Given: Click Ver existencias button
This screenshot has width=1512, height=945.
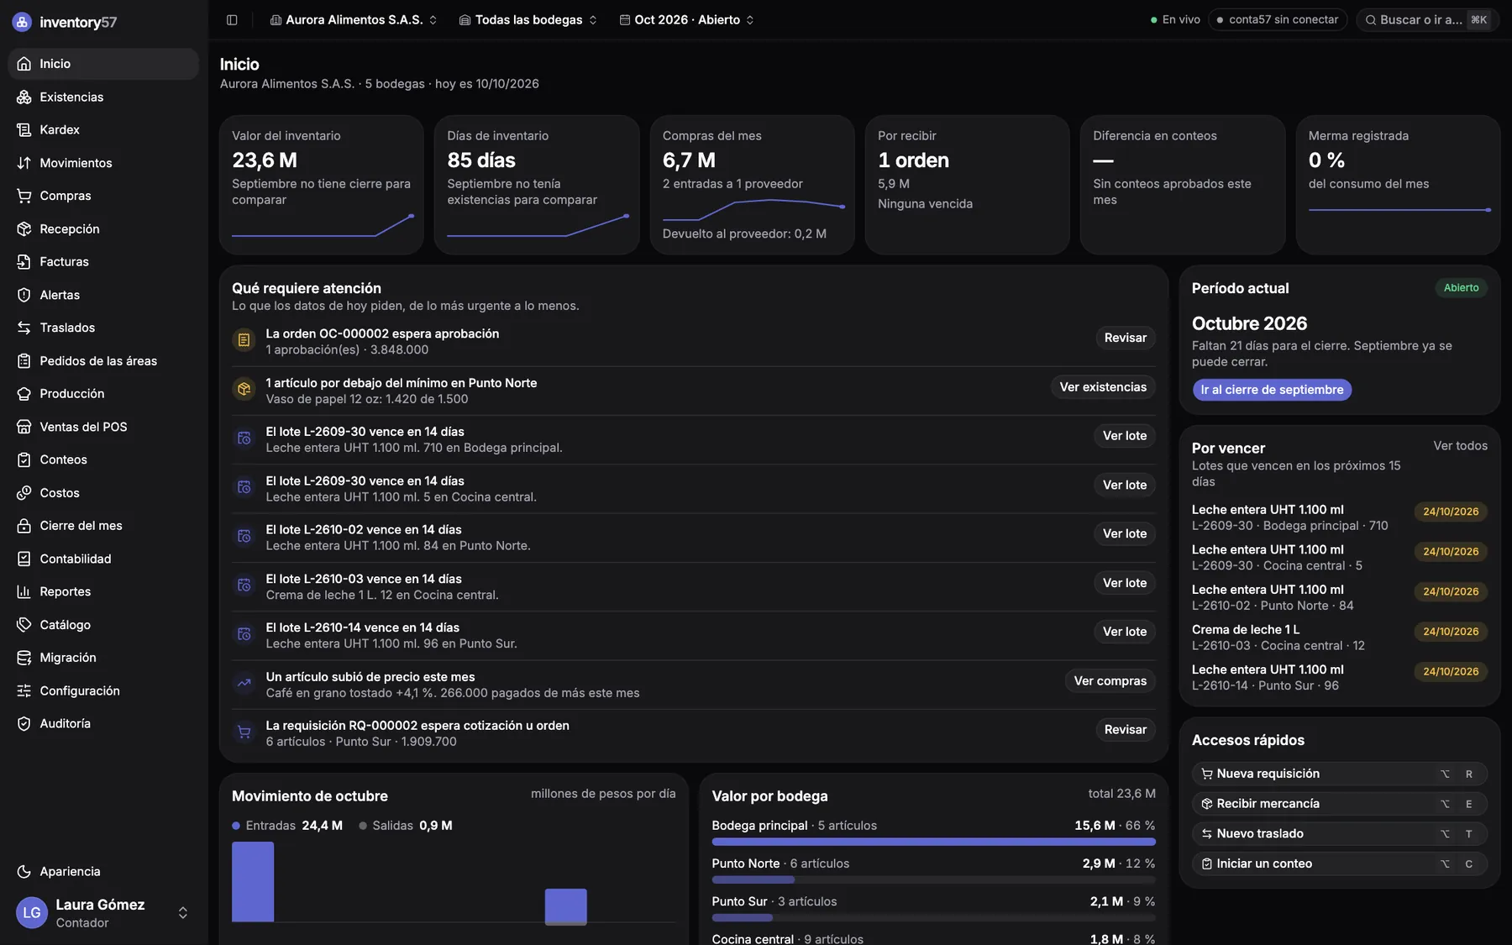Looking at the screenshot, I should tap(1103, 386).
